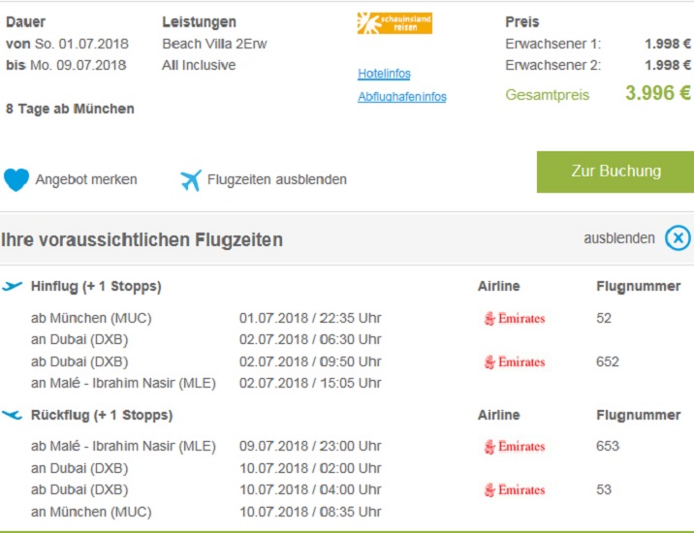This screenshot has width=694, height=533.
Task: Click the Hinflug departing plane icon
Action: [13, 286]
